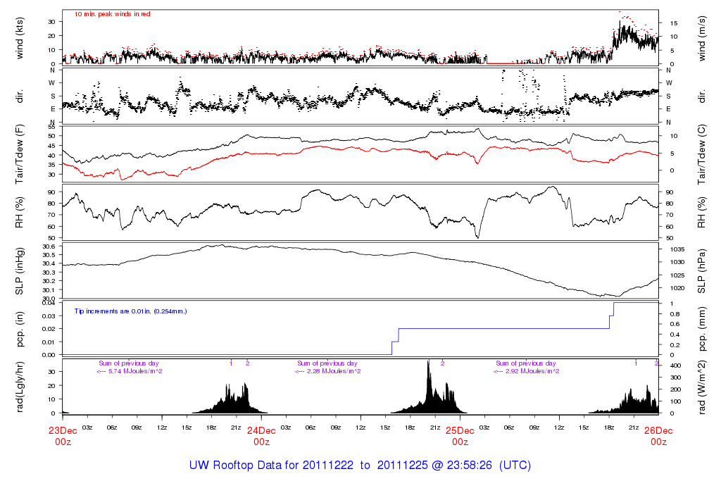Click the '400' W/m^2 tick value
Image resolution: width=721 pixels, height=493 pixels.
point(675,366)
